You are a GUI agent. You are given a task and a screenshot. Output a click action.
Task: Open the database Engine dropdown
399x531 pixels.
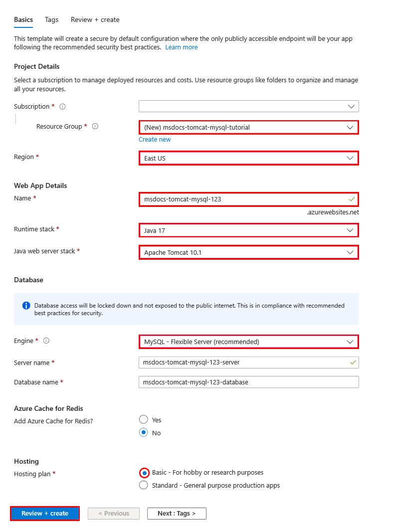tap(248, 342)
